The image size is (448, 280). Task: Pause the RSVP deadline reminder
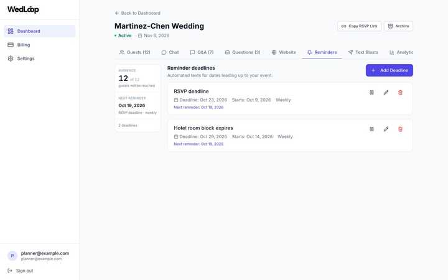pos(371,92)
